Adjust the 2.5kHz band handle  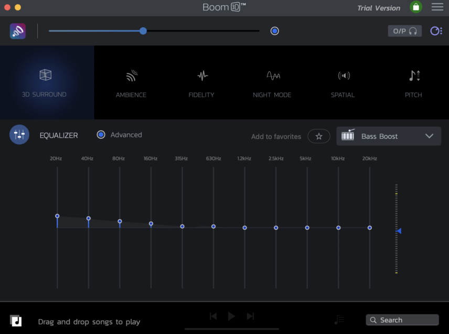[x=276, y=228]
